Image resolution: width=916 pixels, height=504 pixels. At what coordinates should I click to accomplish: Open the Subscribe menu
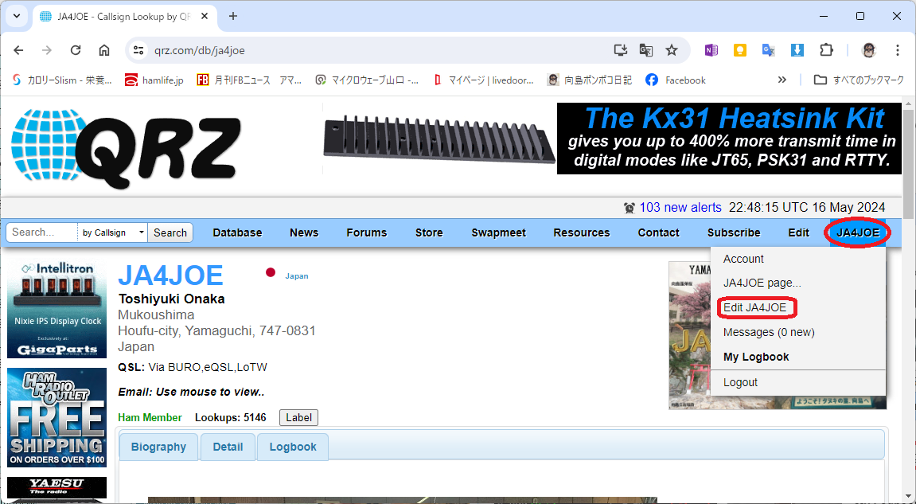(x=734, y=232)
